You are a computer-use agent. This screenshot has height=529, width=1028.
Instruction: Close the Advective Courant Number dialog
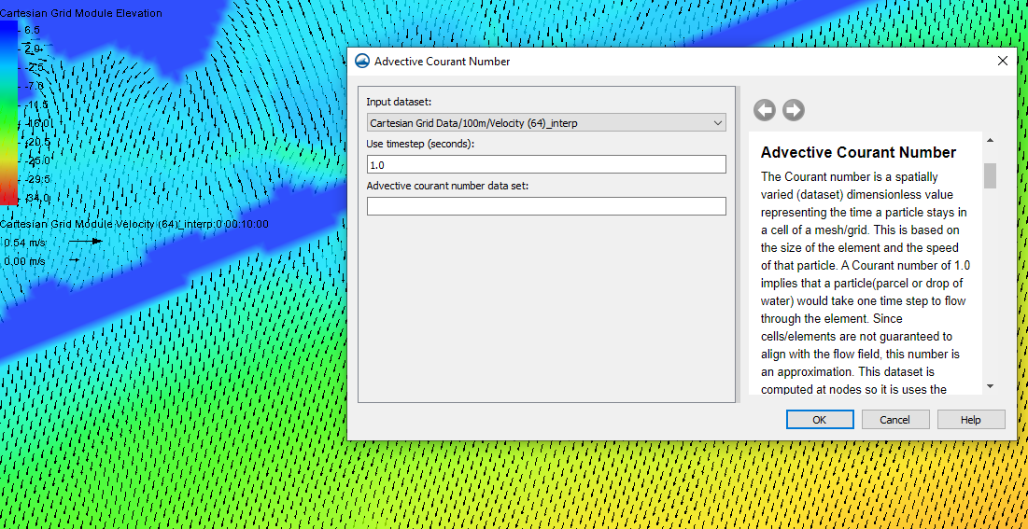1003,61
